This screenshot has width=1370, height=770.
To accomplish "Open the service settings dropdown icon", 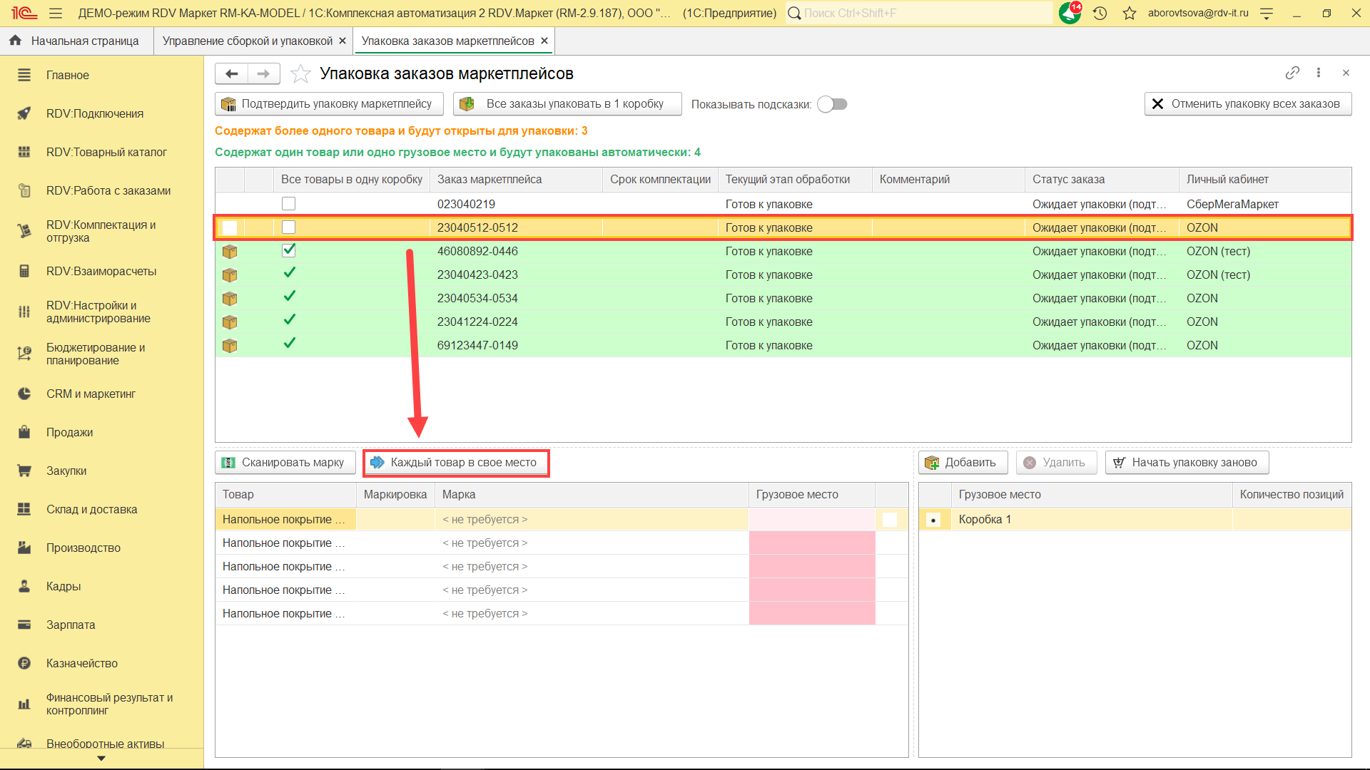I will pyautogui.click(x=1267, y=13).
